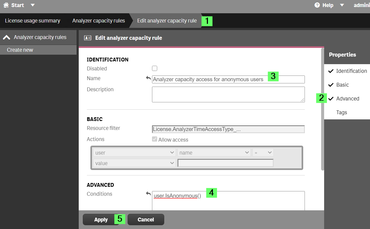Image resolution: width=370 pixels, height=229 pixels.
Task: Revert the Name field using the undo arrow
Action: [148, 78]
